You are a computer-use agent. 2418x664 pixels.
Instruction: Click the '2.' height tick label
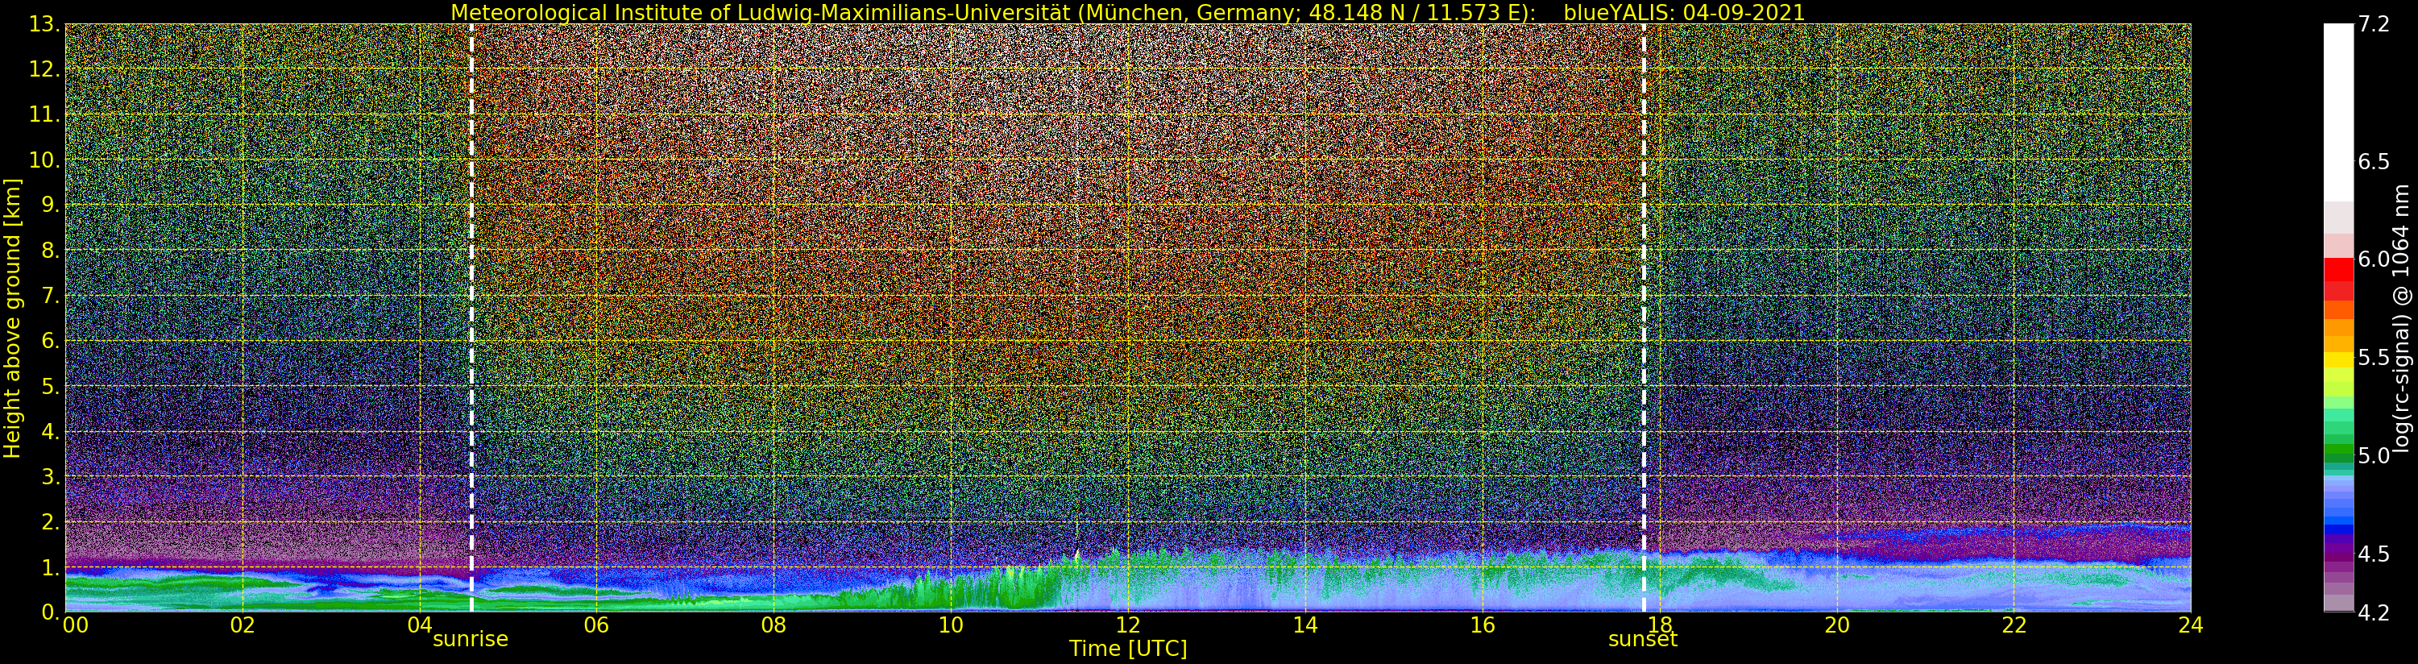click(50, 522)
